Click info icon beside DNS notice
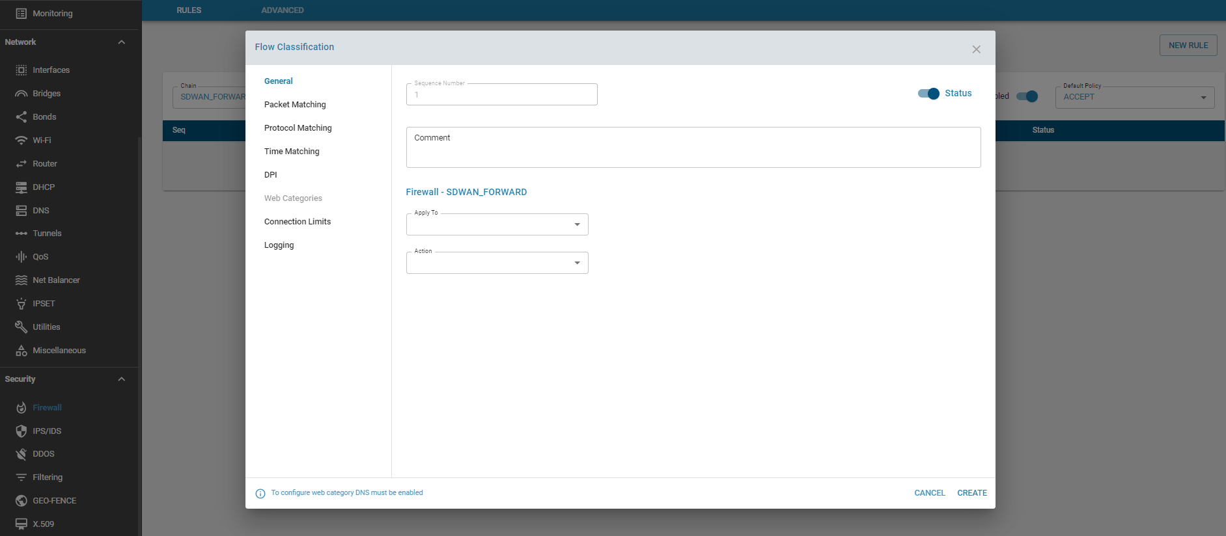This screenshot has width=1226, height=536. [260, 494]
